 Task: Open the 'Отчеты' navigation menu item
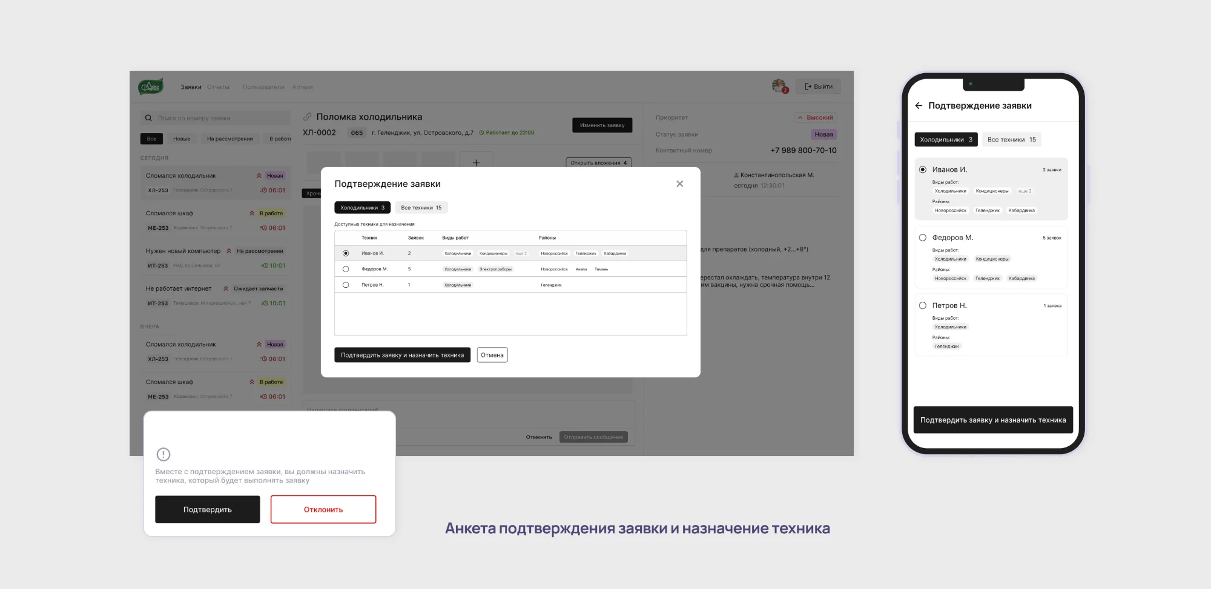[x=219, y=86]
